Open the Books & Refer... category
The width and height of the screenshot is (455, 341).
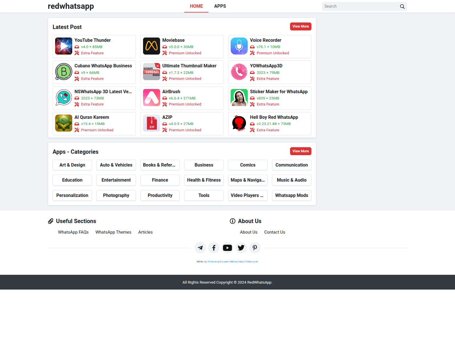tap(160, 165)
